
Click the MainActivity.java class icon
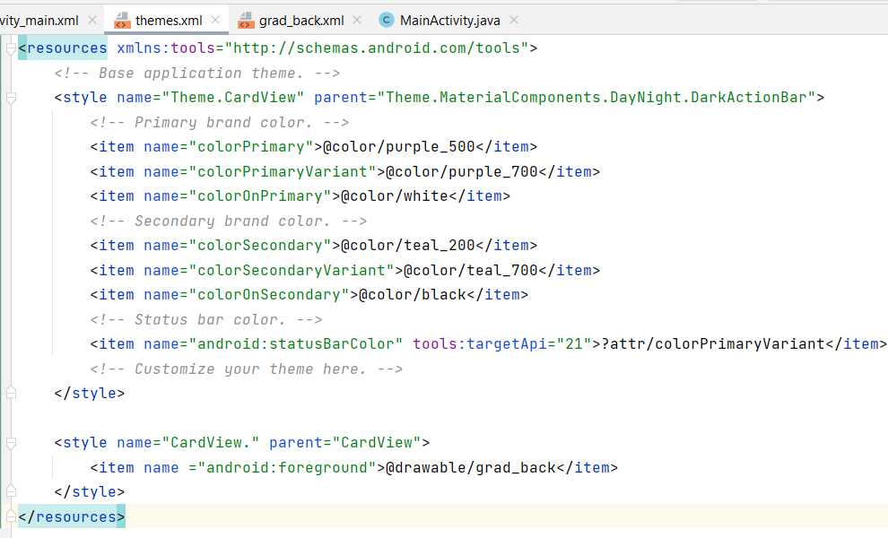(x=387, y=20)
